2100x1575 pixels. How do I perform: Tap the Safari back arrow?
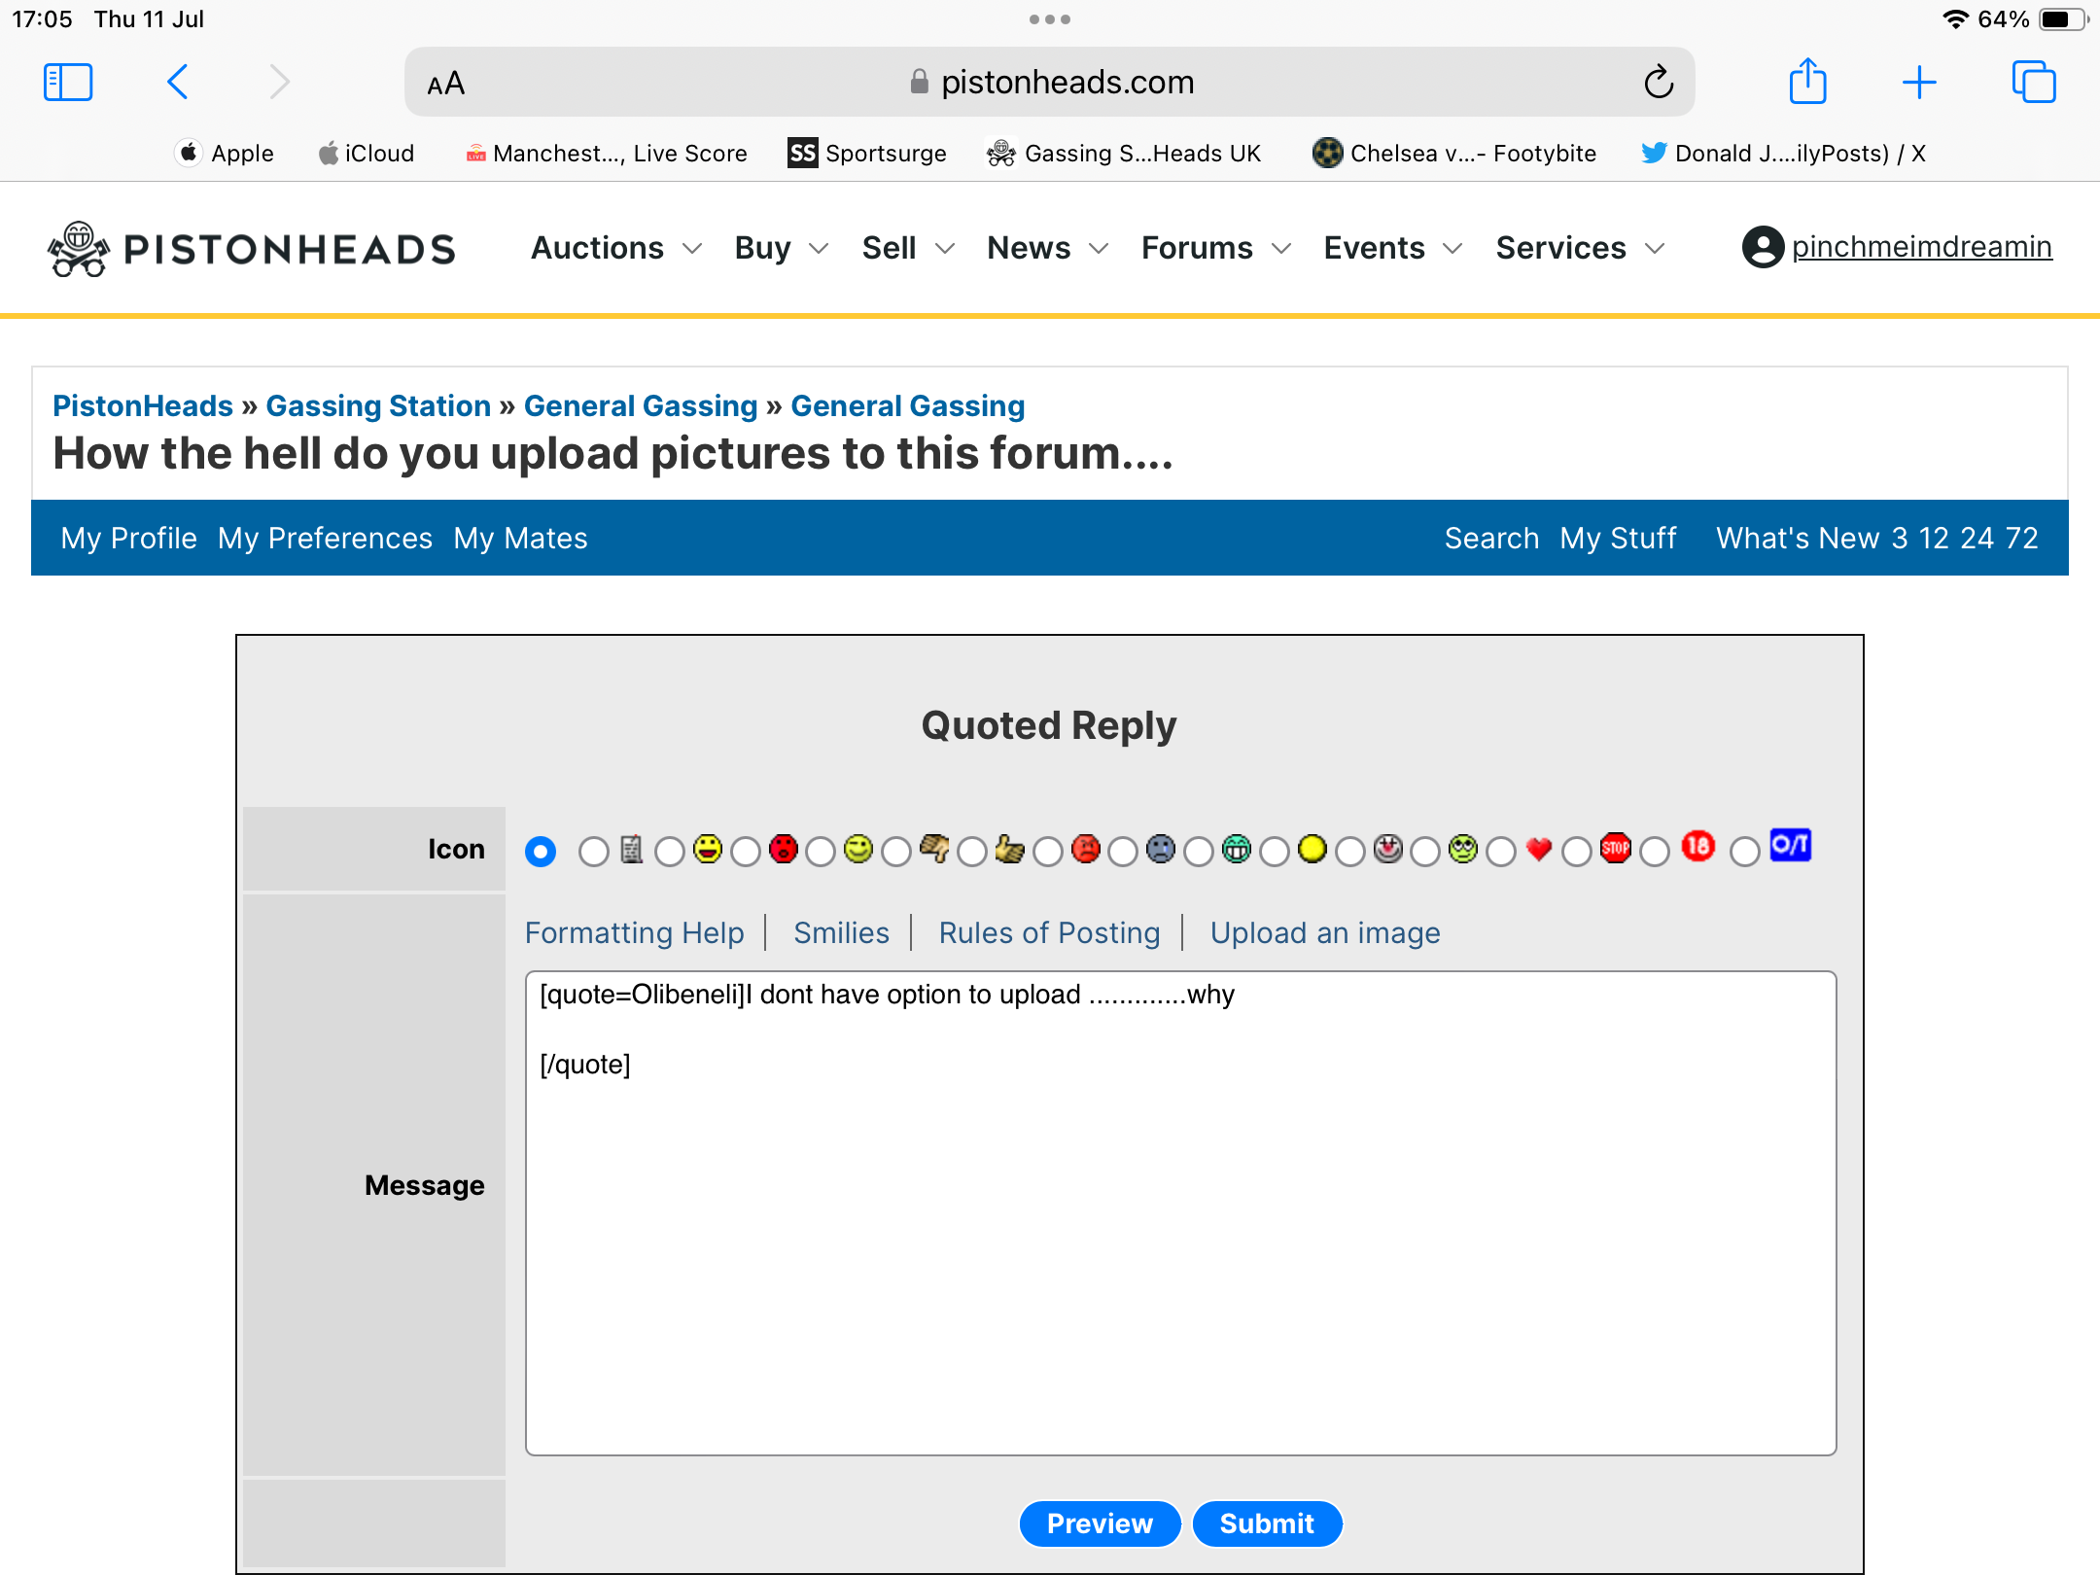[178, 83]
